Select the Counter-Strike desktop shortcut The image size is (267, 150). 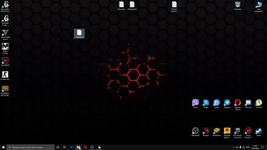pos(5,76)
